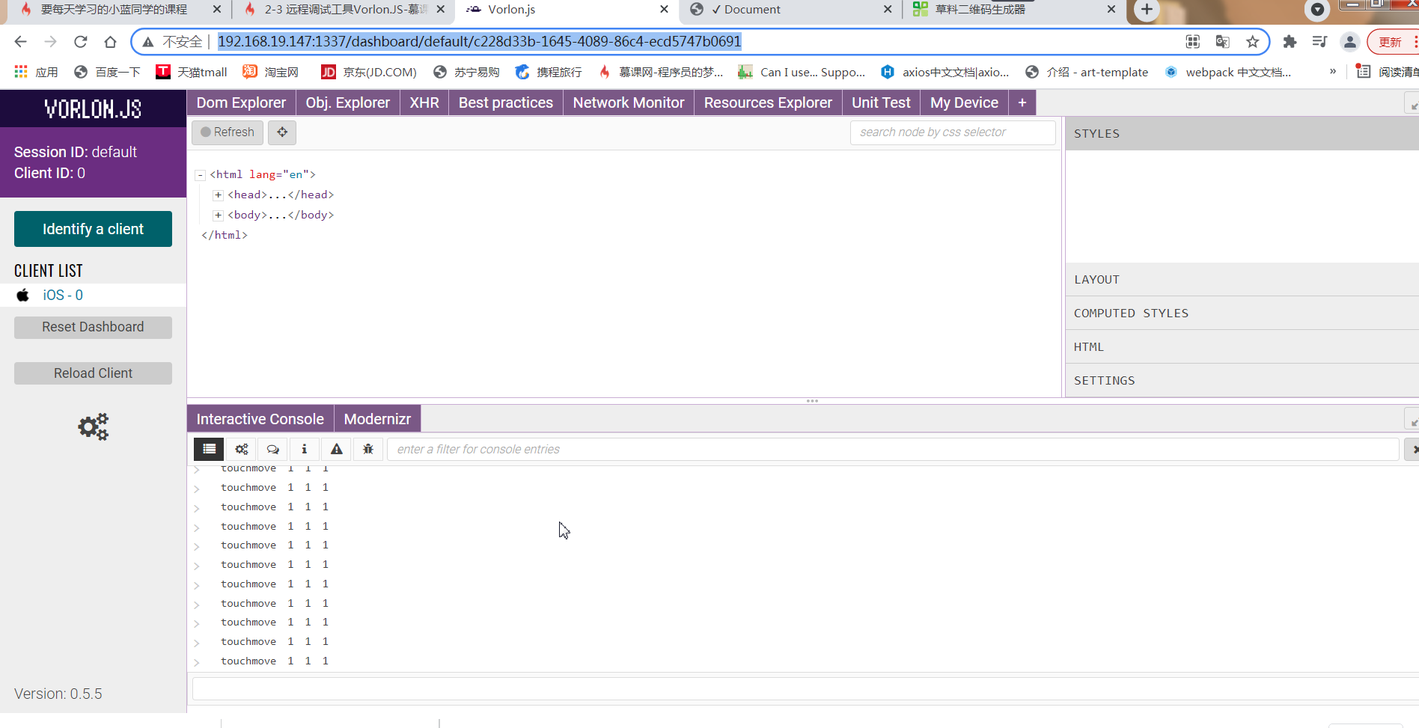This screenshot has height=728, width=1419.
Task: Bookmark this page with the star icon
Action: (1253, 42)
